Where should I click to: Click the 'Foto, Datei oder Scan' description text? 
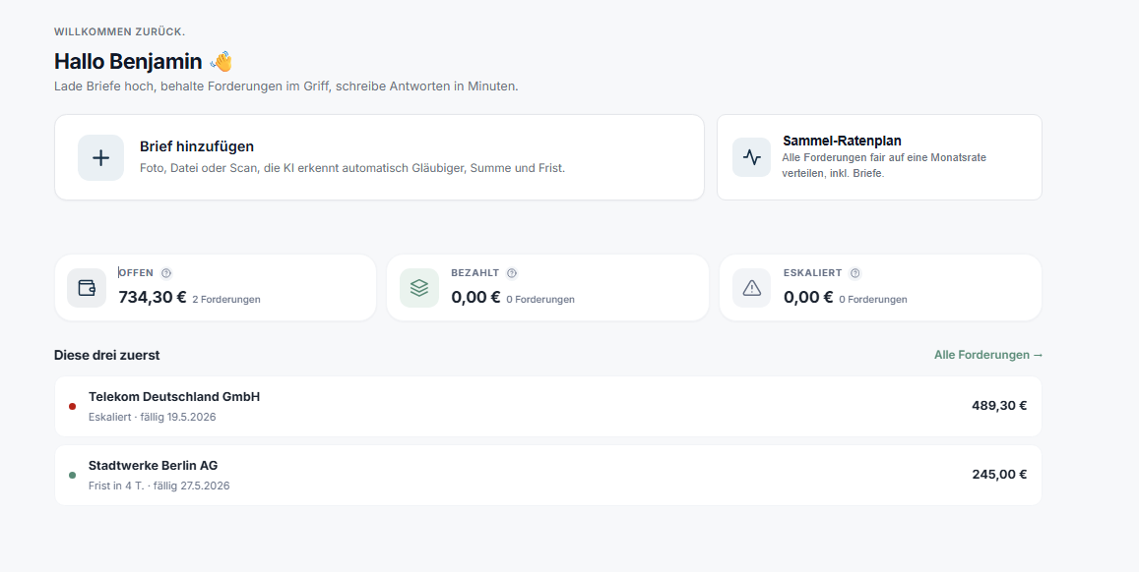(x=352, y=168)
